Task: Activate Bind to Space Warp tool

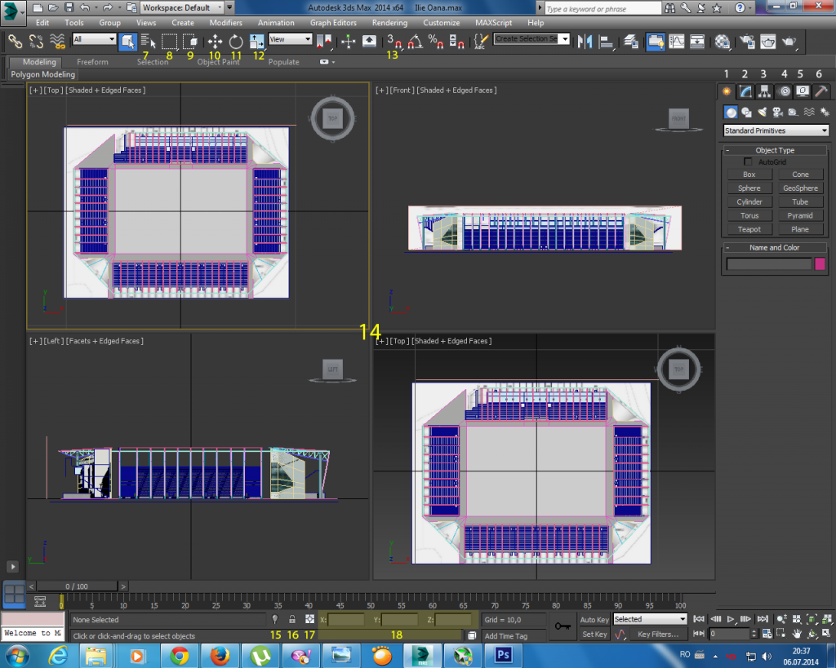Action: (x=57, y=41)
